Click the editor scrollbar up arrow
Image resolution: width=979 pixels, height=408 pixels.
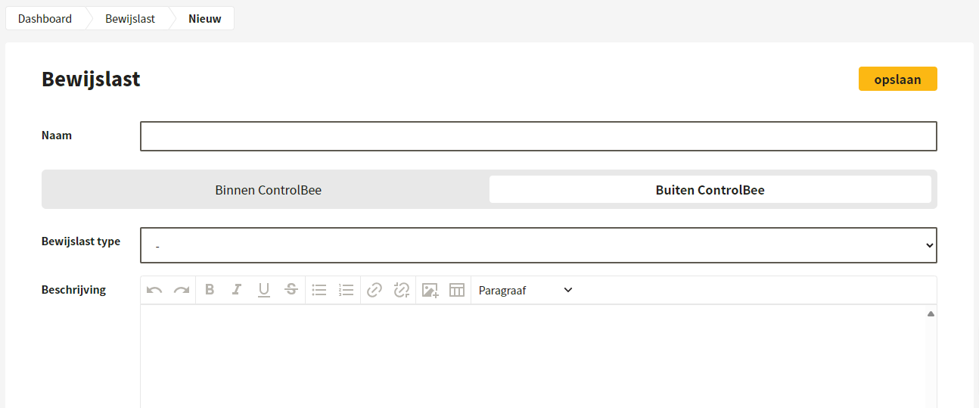click(x=931, y=313)
